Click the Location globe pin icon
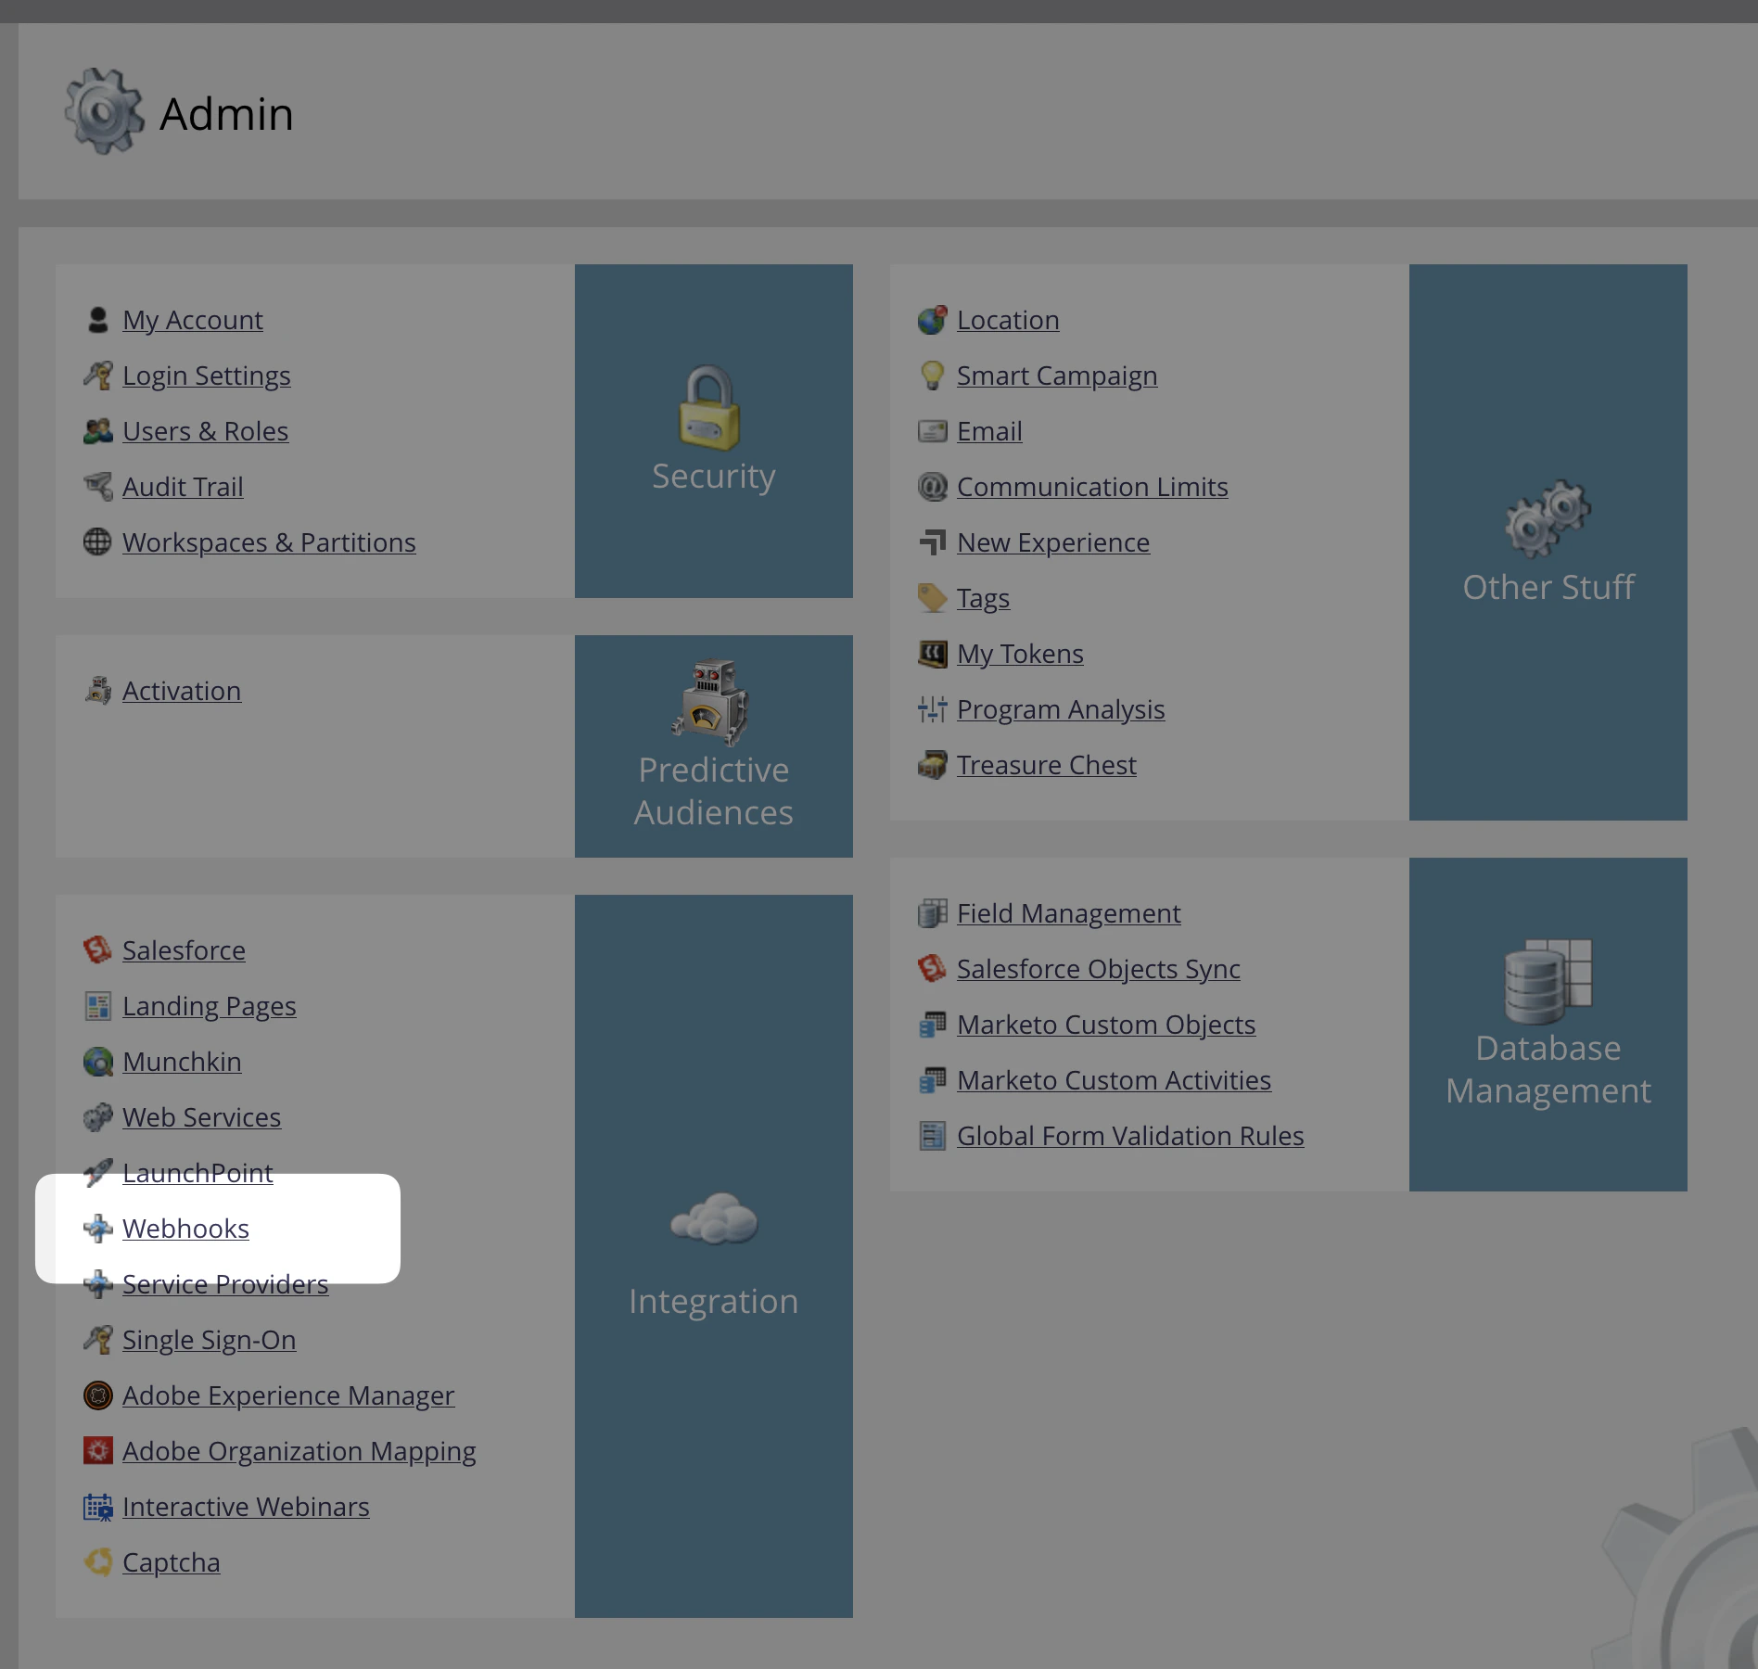 932,320
